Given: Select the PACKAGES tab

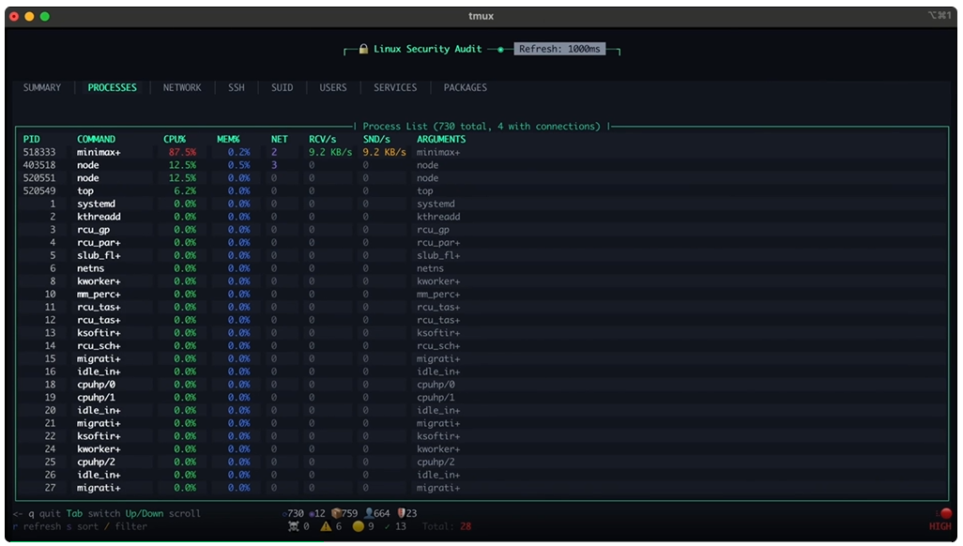Looking at the screenshot, I should (466, 87).
